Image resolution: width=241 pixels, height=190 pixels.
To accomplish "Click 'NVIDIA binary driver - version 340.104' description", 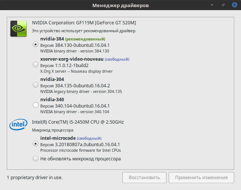I will [75, 112].
